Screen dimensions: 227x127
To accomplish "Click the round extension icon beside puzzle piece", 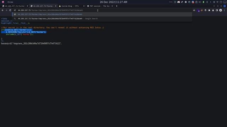I will [205, 10].
